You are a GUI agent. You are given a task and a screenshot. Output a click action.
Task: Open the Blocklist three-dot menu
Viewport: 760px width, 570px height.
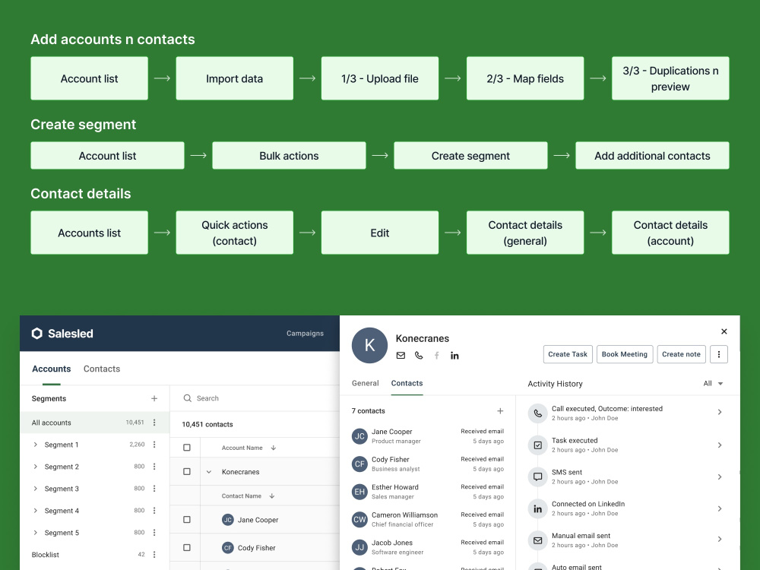pyautogui.click(x=154, y=555)
